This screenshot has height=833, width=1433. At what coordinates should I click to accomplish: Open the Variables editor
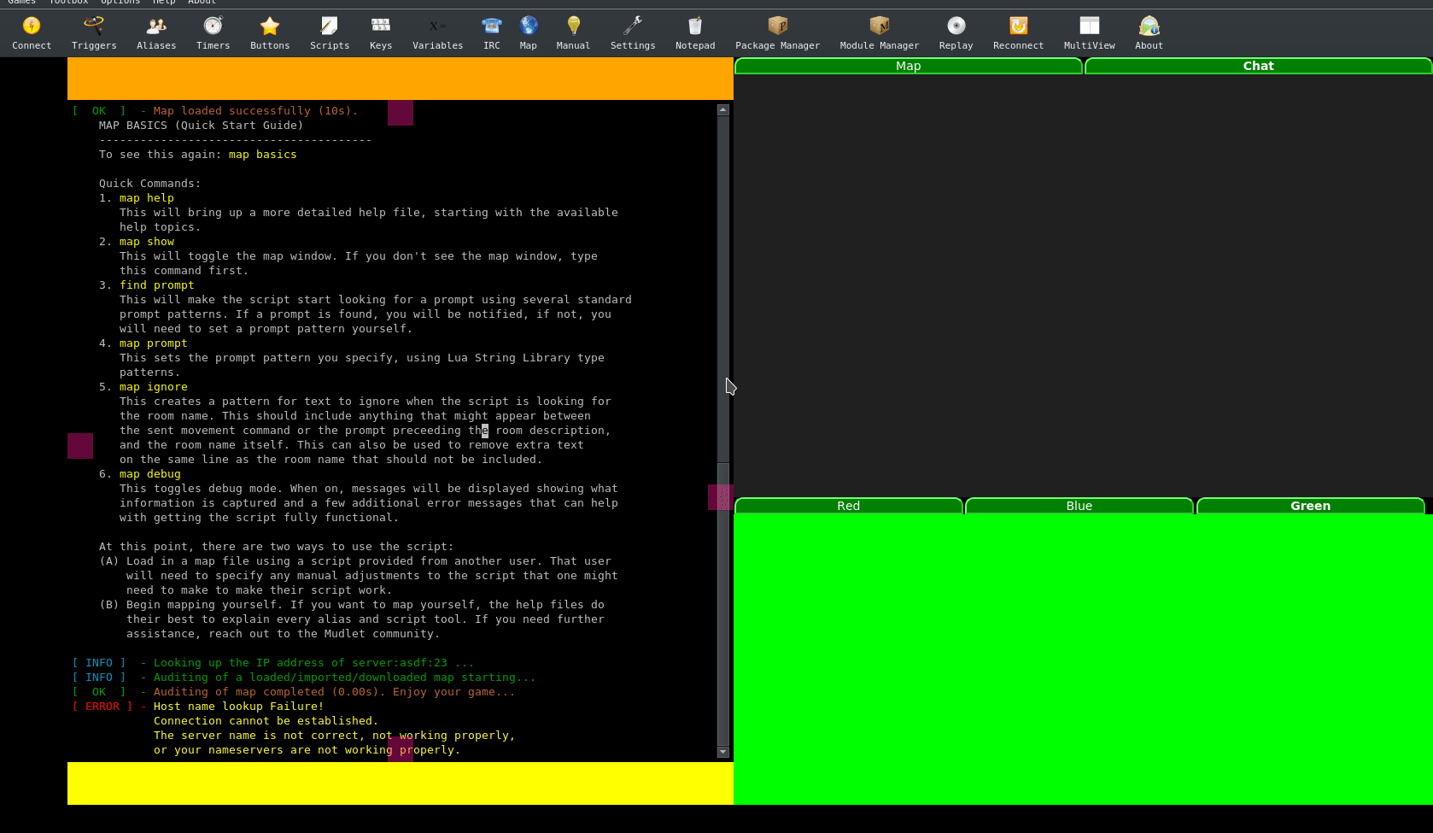pyautogui.click(x=437, y=33)
